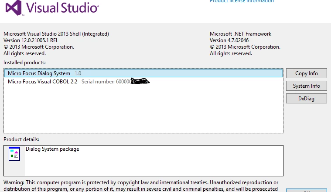Image resolution: width=331 pixels, height=192 pixels.
Task: Open the Product license information link
Action: [x=242, y=1]
